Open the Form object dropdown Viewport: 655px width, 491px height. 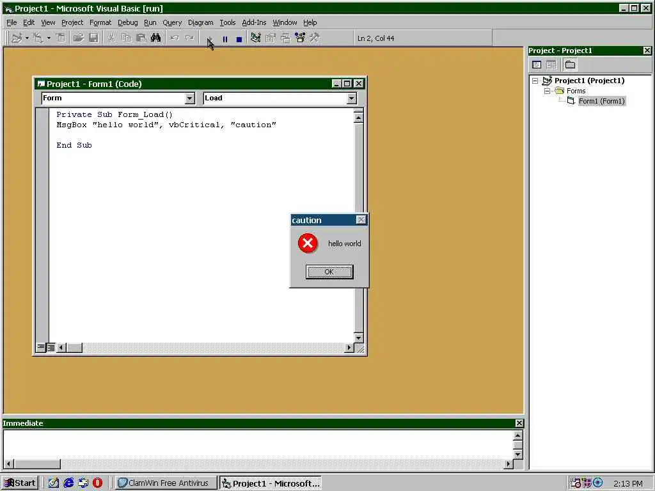click(190, 98)
